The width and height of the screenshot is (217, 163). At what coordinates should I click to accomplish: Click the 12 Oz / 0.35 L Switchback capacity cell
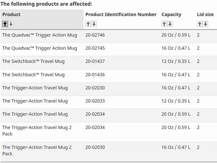point(176,61)
